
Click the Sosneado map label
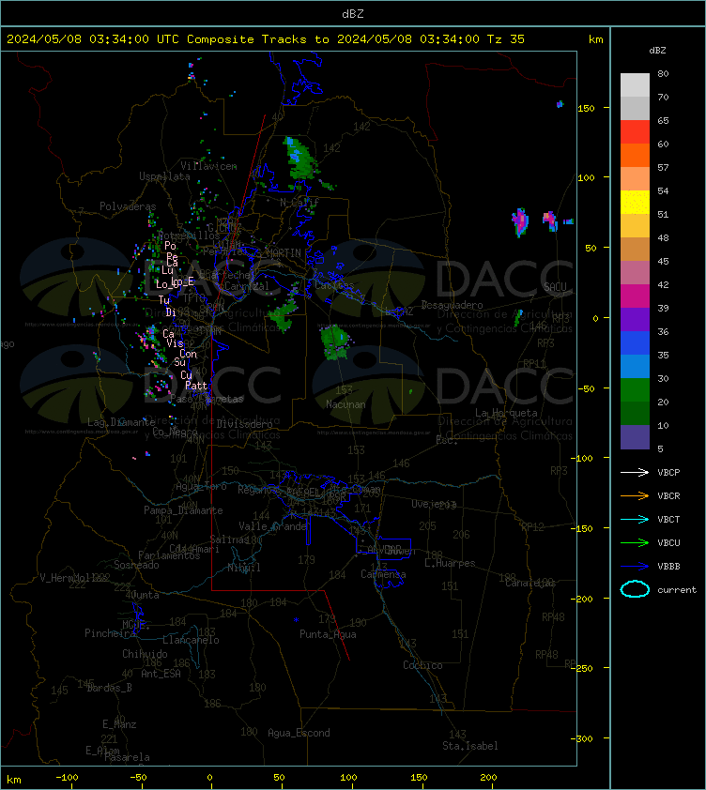tap(136, 565)
